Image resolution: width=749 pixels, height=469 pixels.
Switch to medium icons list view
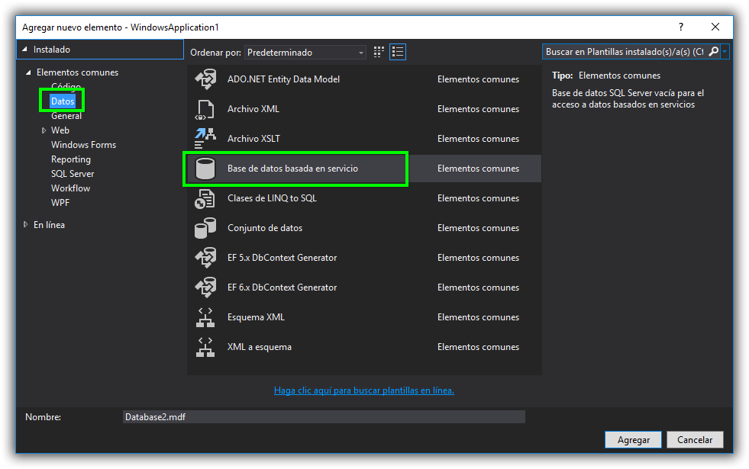(398, 52)
